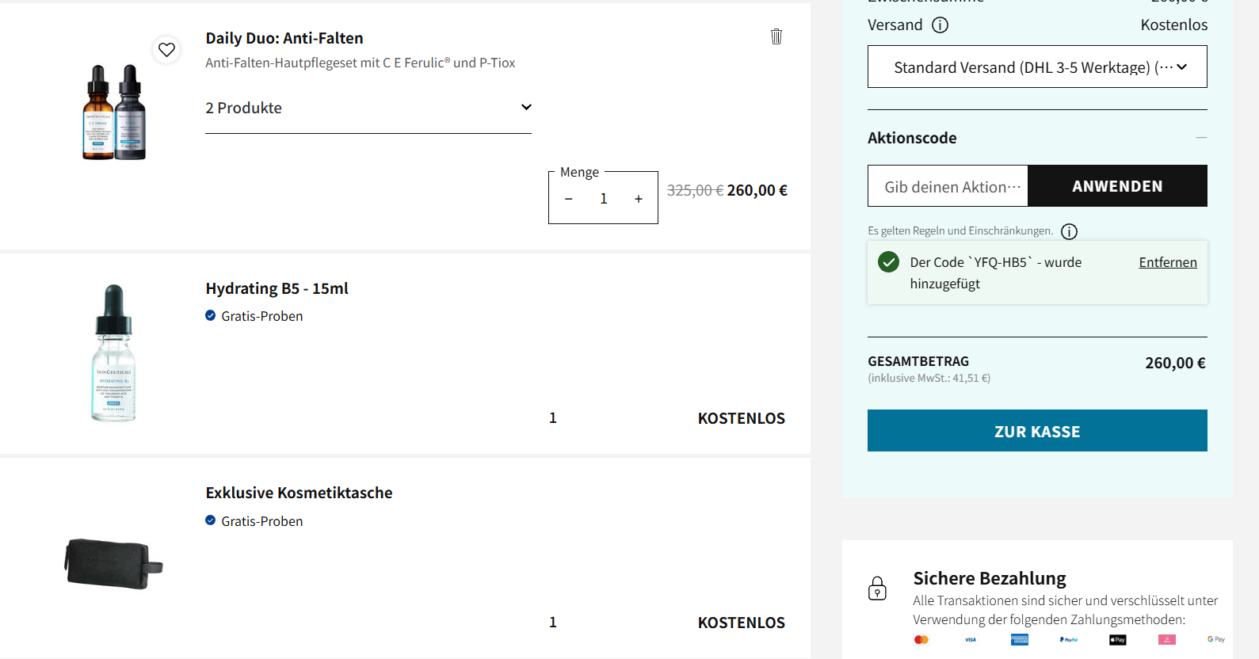This screenshot has height=659, width=1259.
Task: Click the Versand info icon
Action: click(x=940, y=25)
